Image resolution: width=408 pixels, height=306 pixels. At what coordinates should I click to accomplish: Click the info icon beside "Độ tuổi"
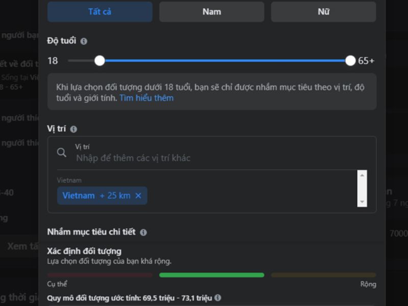84,41
